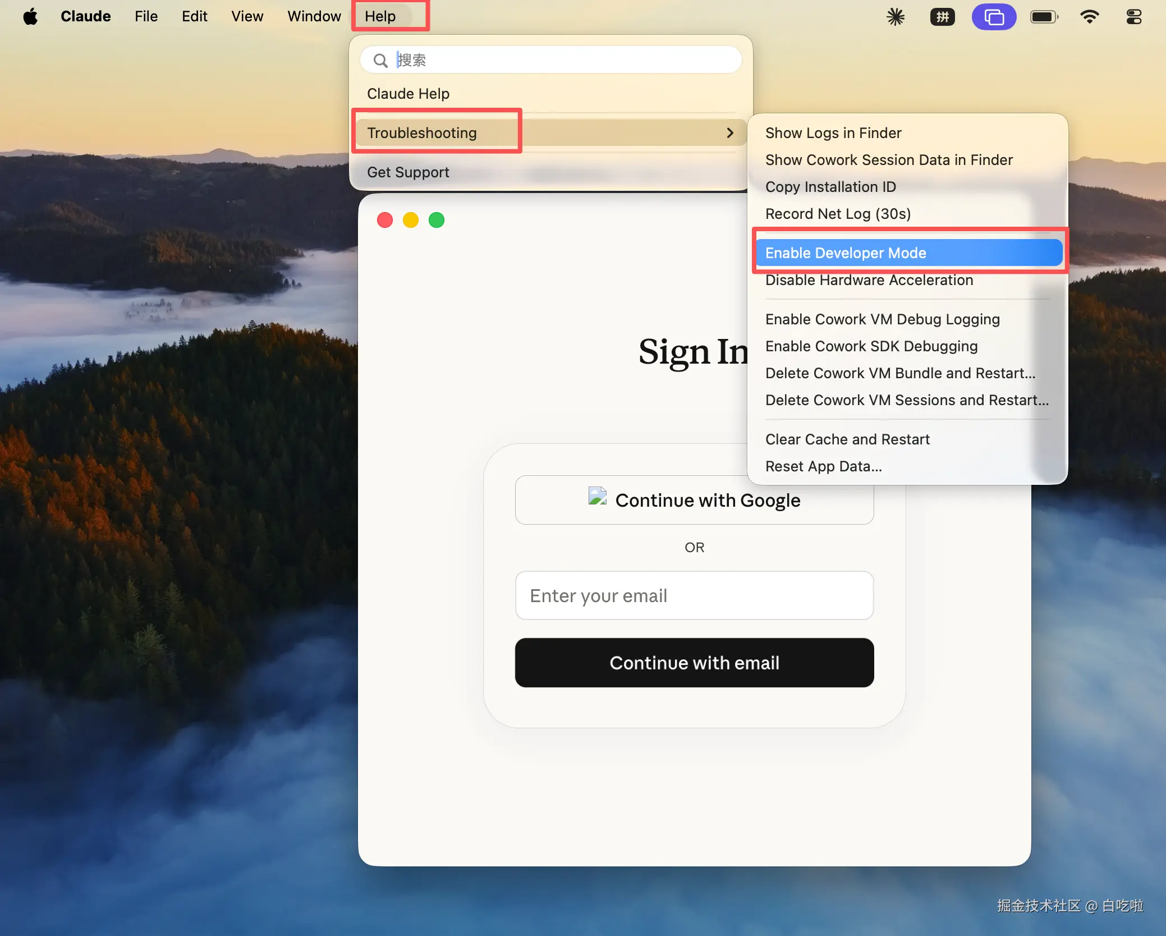Choose Copy Installation ID
1166x936 pixels.
pyautogui.click(x=908, y=187)
